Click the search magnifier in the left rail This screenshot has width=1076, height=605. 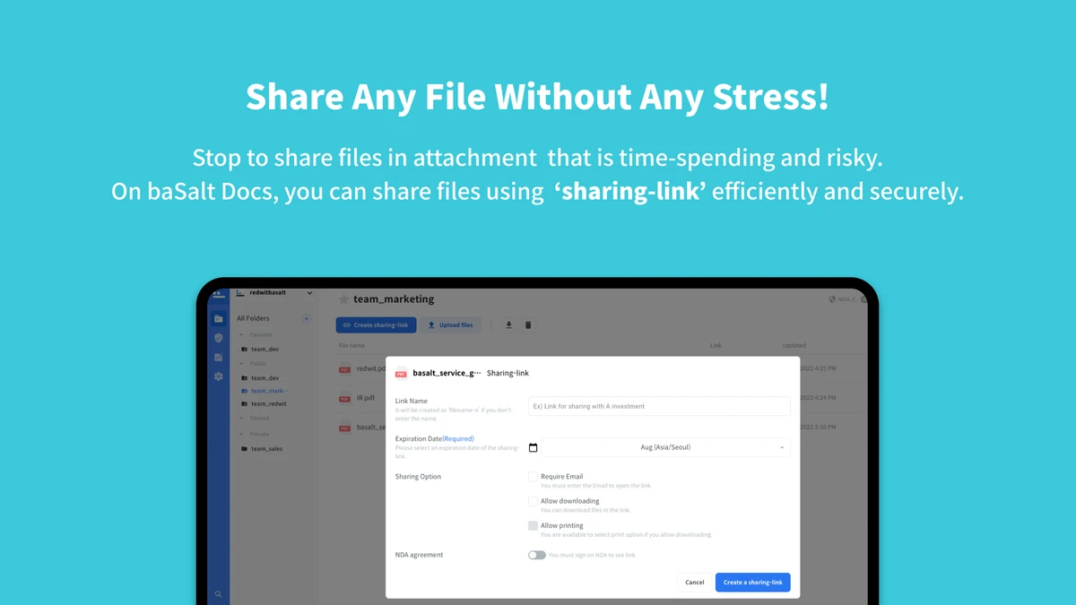[x=218, y=594]
